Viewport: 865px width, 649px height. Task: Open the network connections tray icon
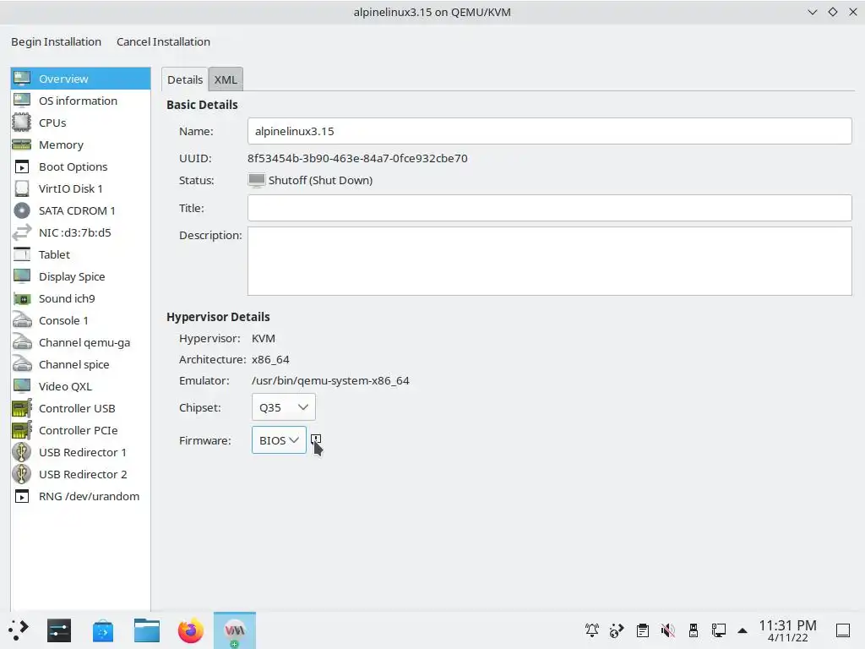click(719, 630)
